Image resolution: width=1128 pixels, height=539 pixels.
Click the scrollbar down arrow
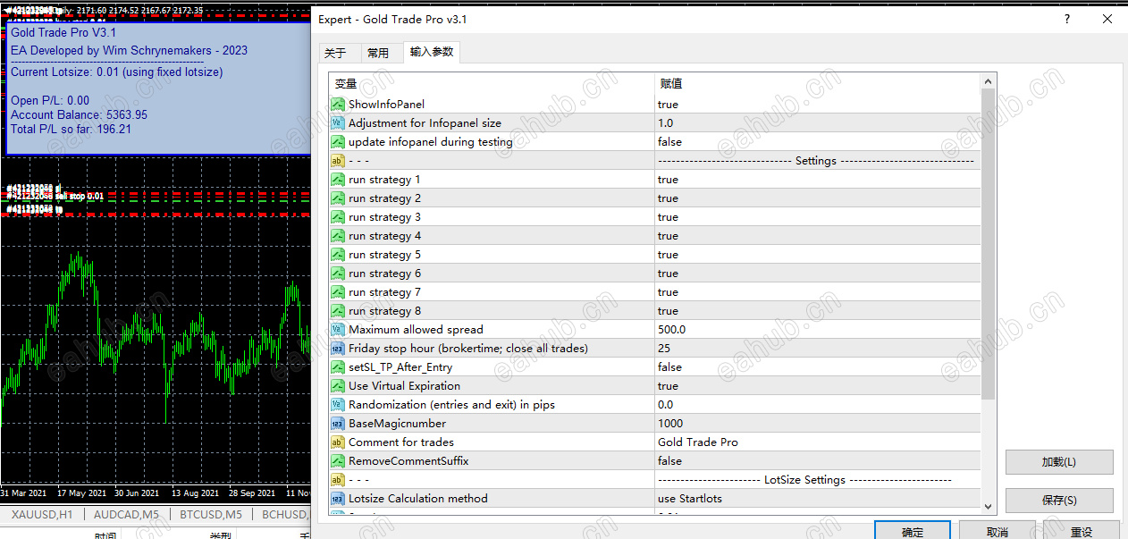(988, 506)
